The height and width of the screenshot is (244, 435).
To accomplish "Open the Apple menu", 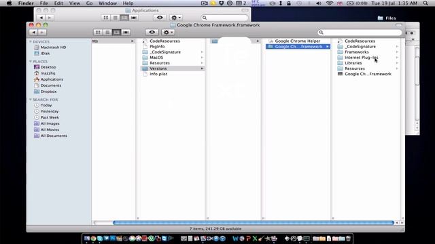I will (x=9, y=3).
